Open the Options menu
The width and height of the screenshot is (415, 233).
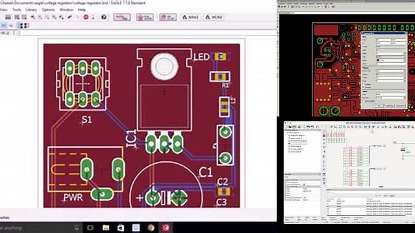pos(48,10)
